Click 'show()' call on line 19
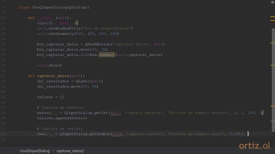The image size is (275, 154). coord(55,65)
